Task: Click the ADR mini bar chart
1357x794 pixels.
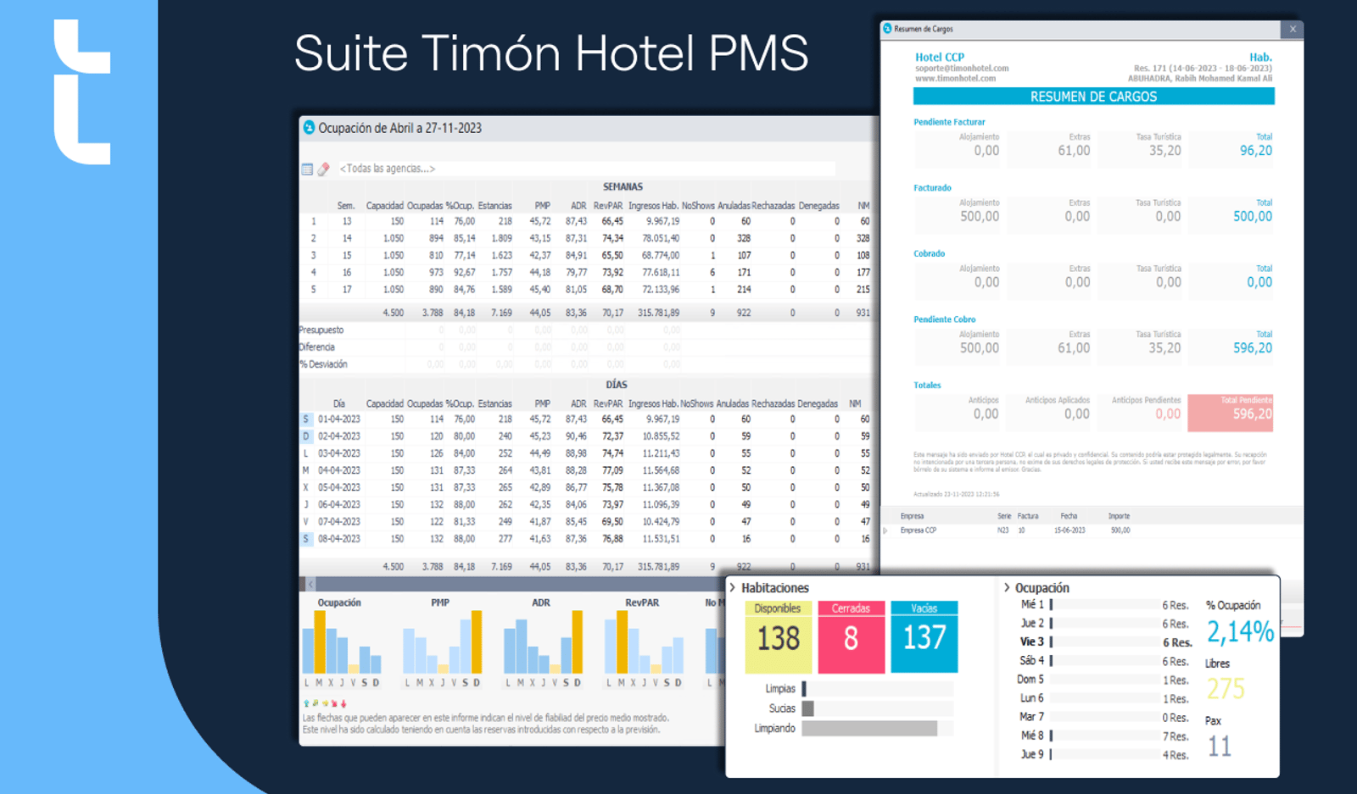Action: click(x=543, y=641)
